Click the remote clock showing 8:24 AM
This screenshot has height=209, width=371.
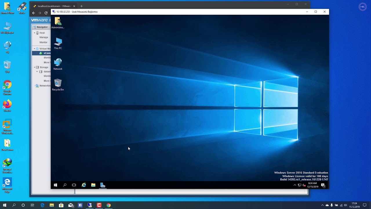coord(312,185)
